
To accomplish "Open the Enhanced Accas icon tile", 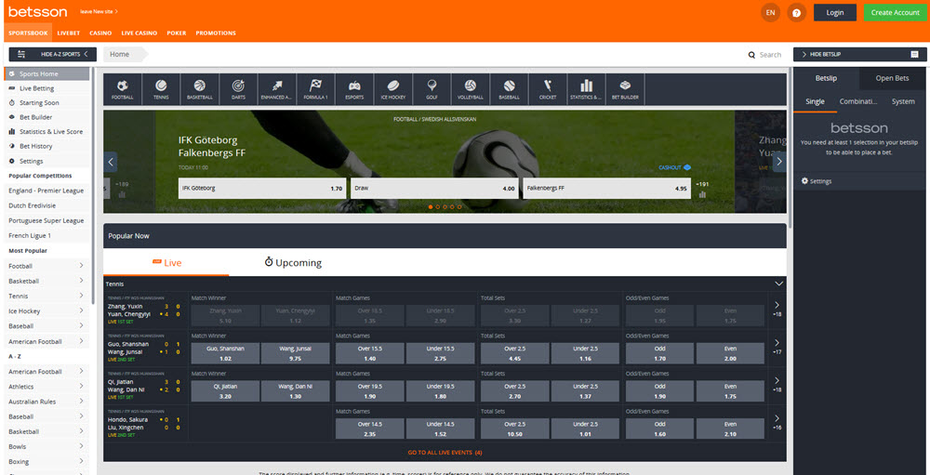I will (x=277, y=89).
